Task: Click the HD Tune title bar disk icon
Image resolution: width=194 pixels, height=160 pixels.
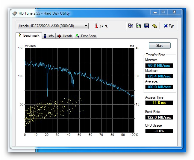Action: coord(15,13)
